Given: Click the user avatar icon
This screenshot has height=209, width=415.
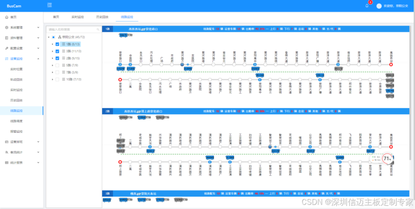Looking at the screenshot, I should (378, 6).
